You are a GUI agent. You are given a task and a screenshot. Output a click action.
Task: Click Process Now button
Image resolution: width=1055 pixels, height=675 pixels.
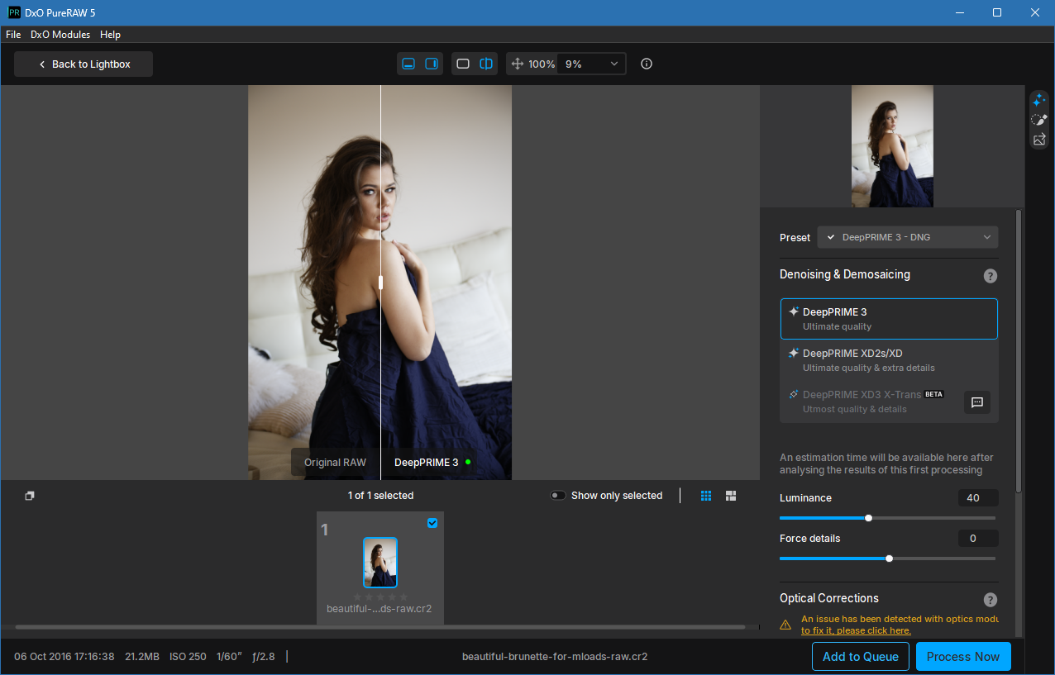coord(963,657)
